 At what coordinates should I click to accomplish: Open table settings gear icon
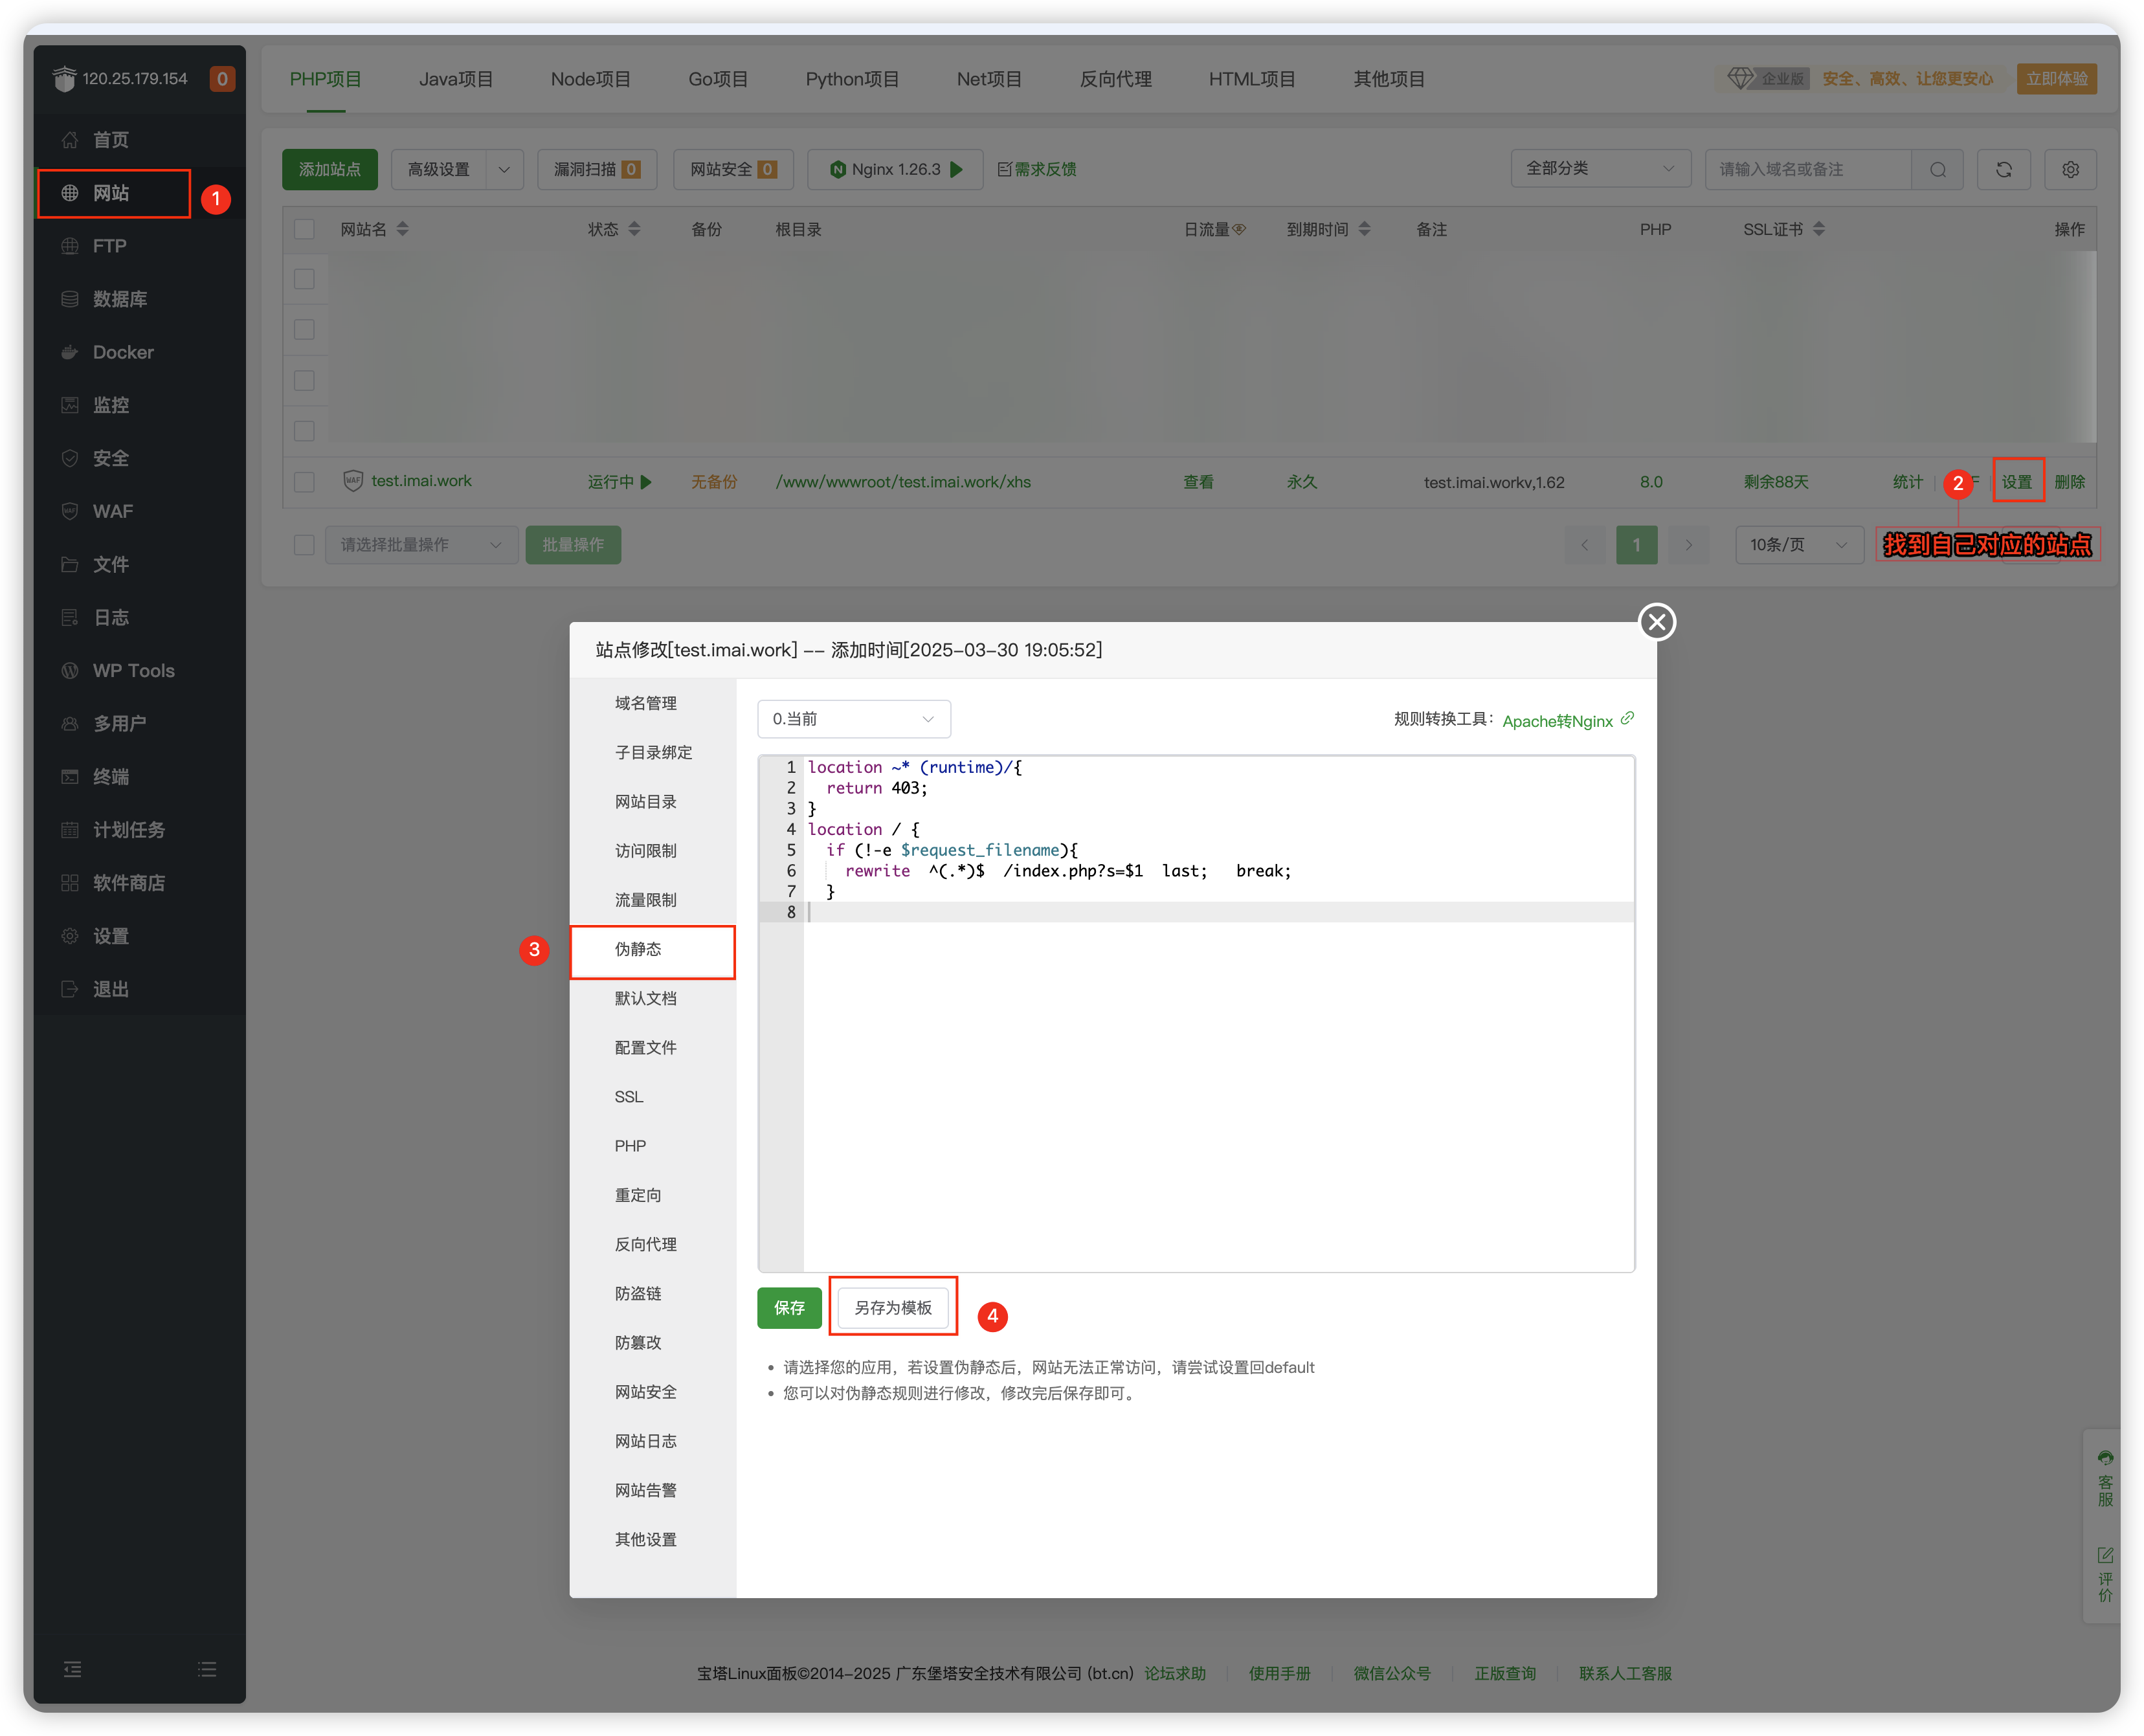point(2070,169)
